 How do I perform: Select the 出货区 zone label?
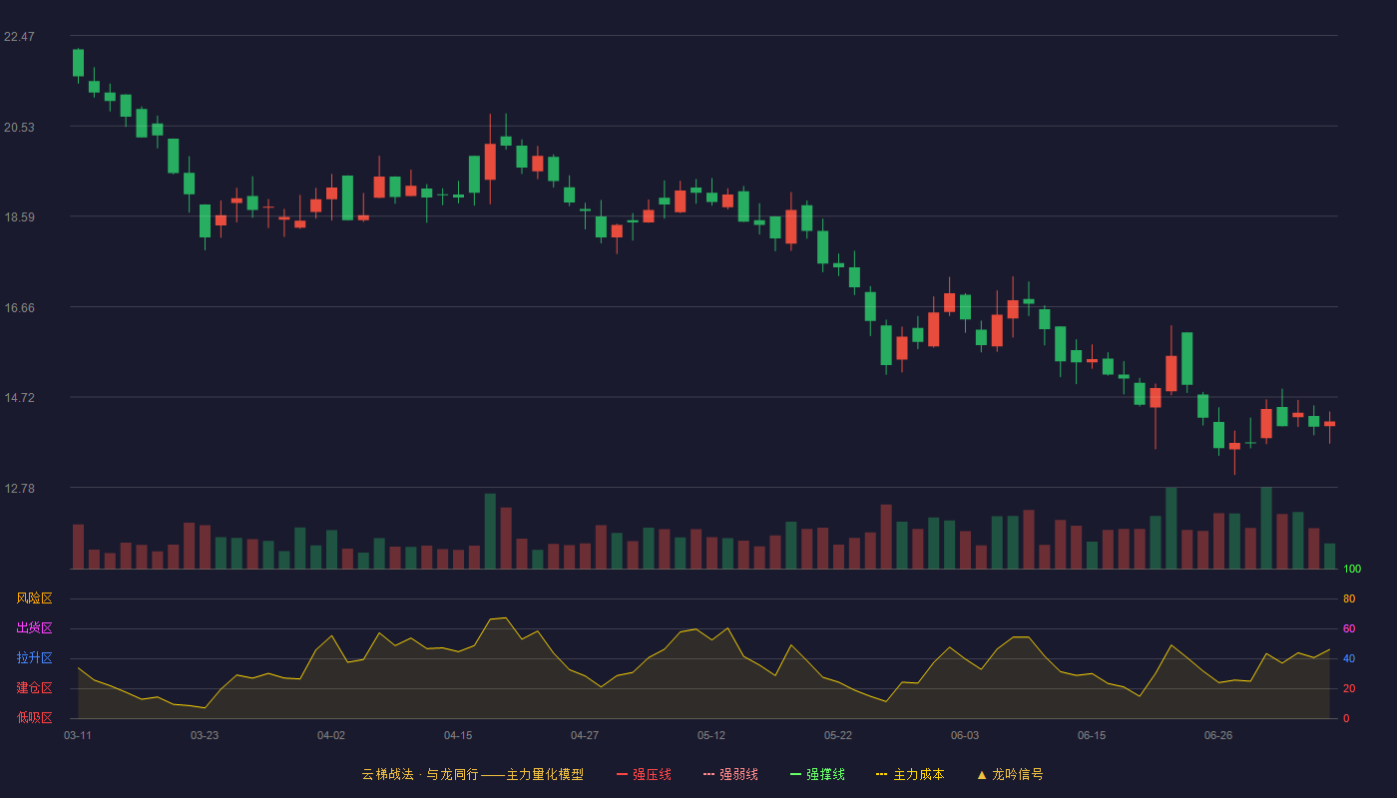[x=34, y=628]
